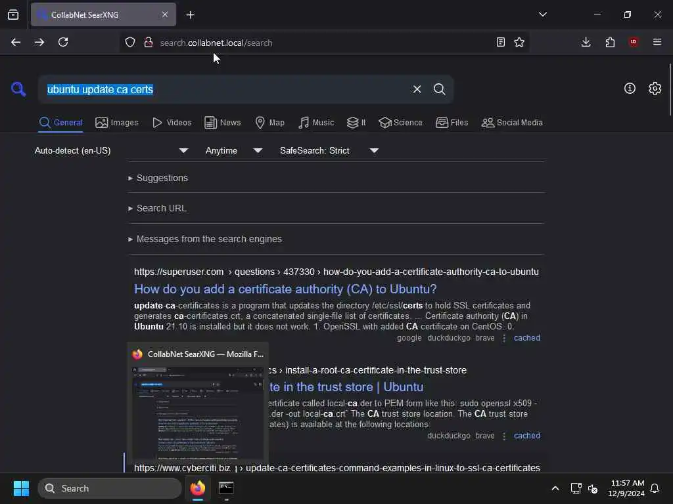Switch to the Science tab
673x504 pixels.
[x=400, y=123]
